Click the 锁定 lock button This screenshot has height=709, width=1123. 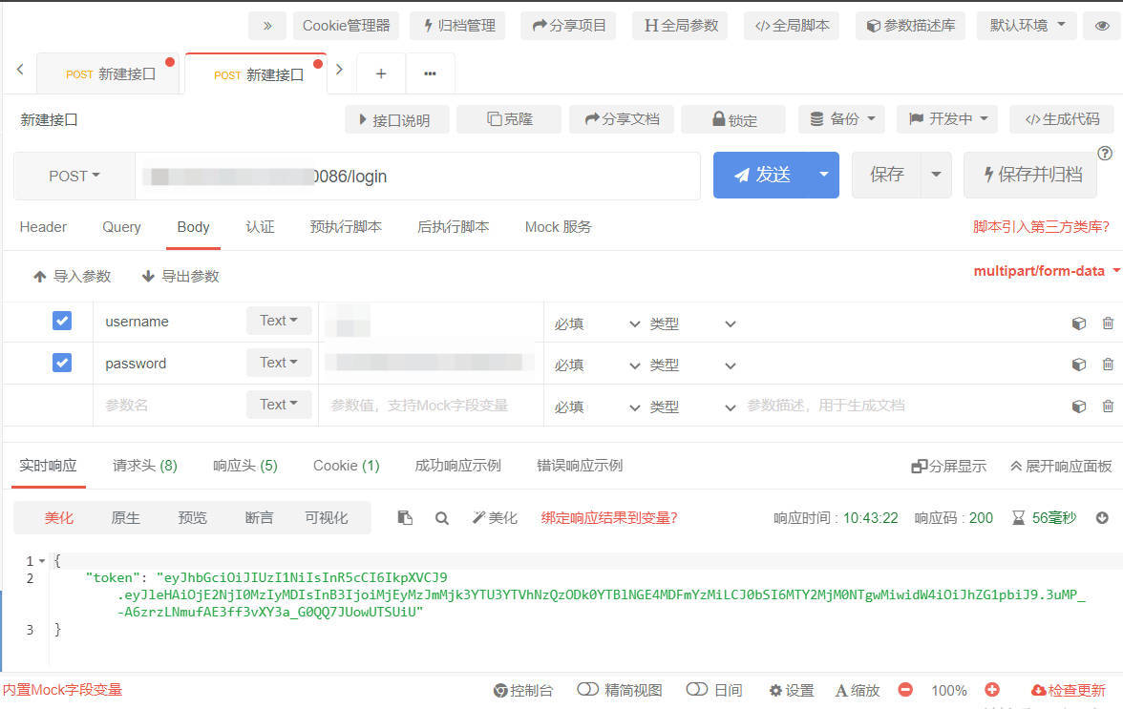[733, 119]
